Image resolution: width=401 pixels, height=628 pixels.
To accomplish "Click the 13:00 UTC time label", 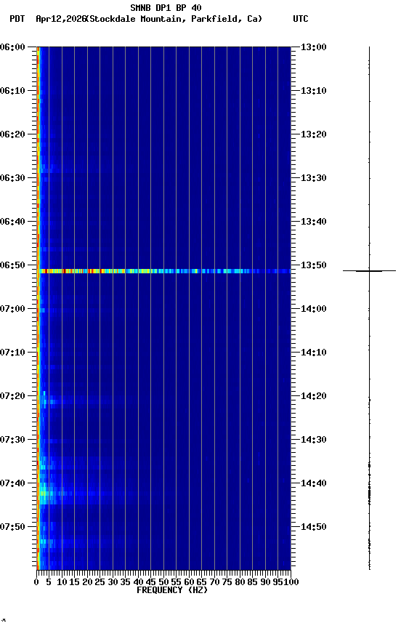I will 314,47.
